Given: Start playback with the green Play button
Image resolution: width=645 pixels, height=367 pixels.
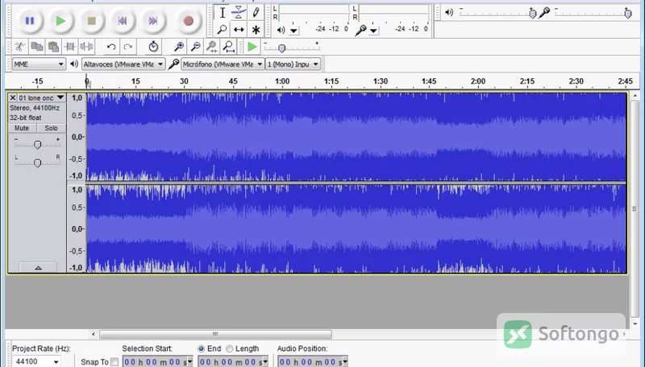Looking at the screenshot, I should (x=60, y=21).
